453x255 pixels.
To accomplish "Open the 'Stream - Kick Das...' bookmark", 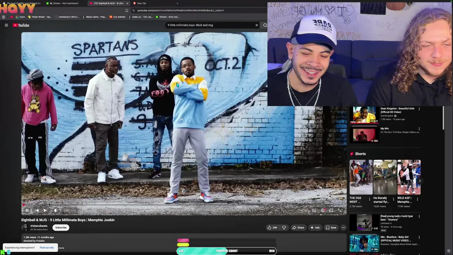I will tap(167, 17).
